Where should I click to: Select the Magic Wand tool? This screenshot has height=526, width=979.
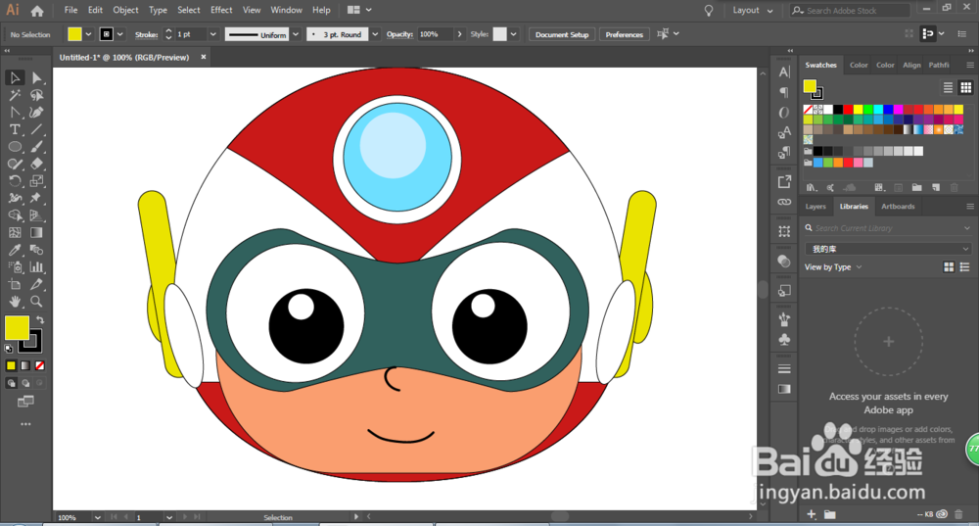click(15, 95)
